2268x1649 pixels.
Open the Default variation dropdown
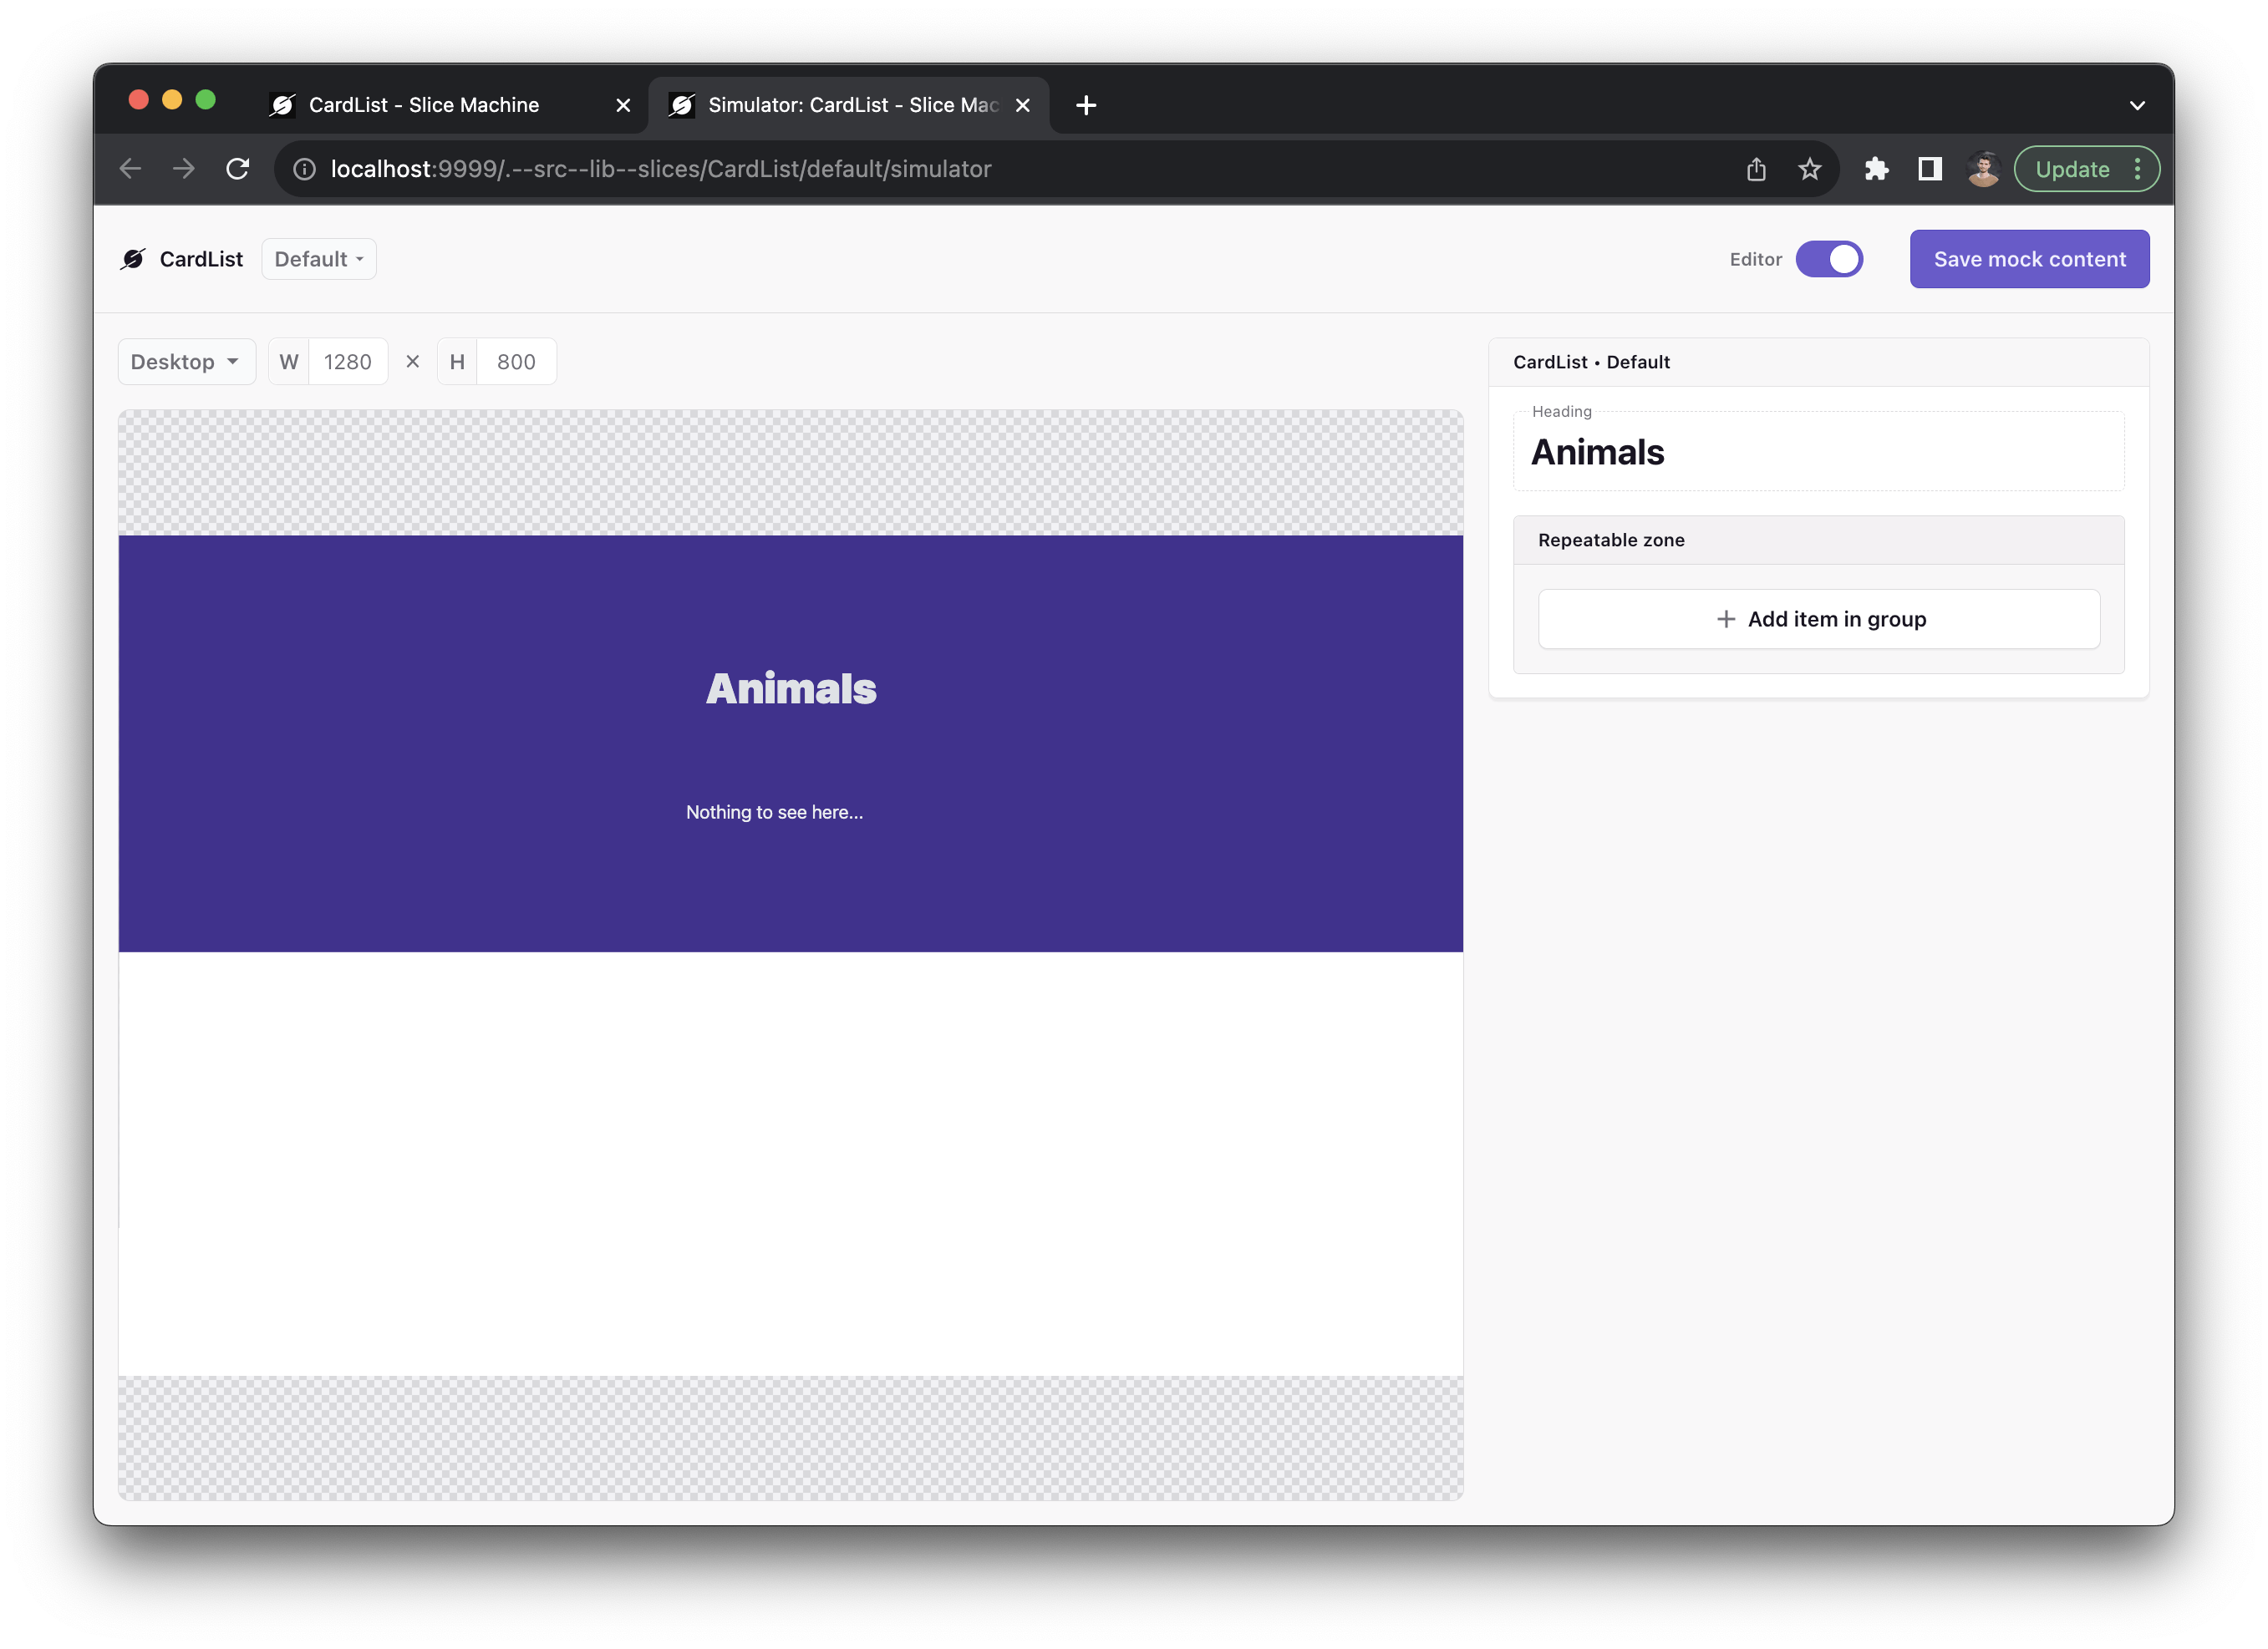pos(319,259)
